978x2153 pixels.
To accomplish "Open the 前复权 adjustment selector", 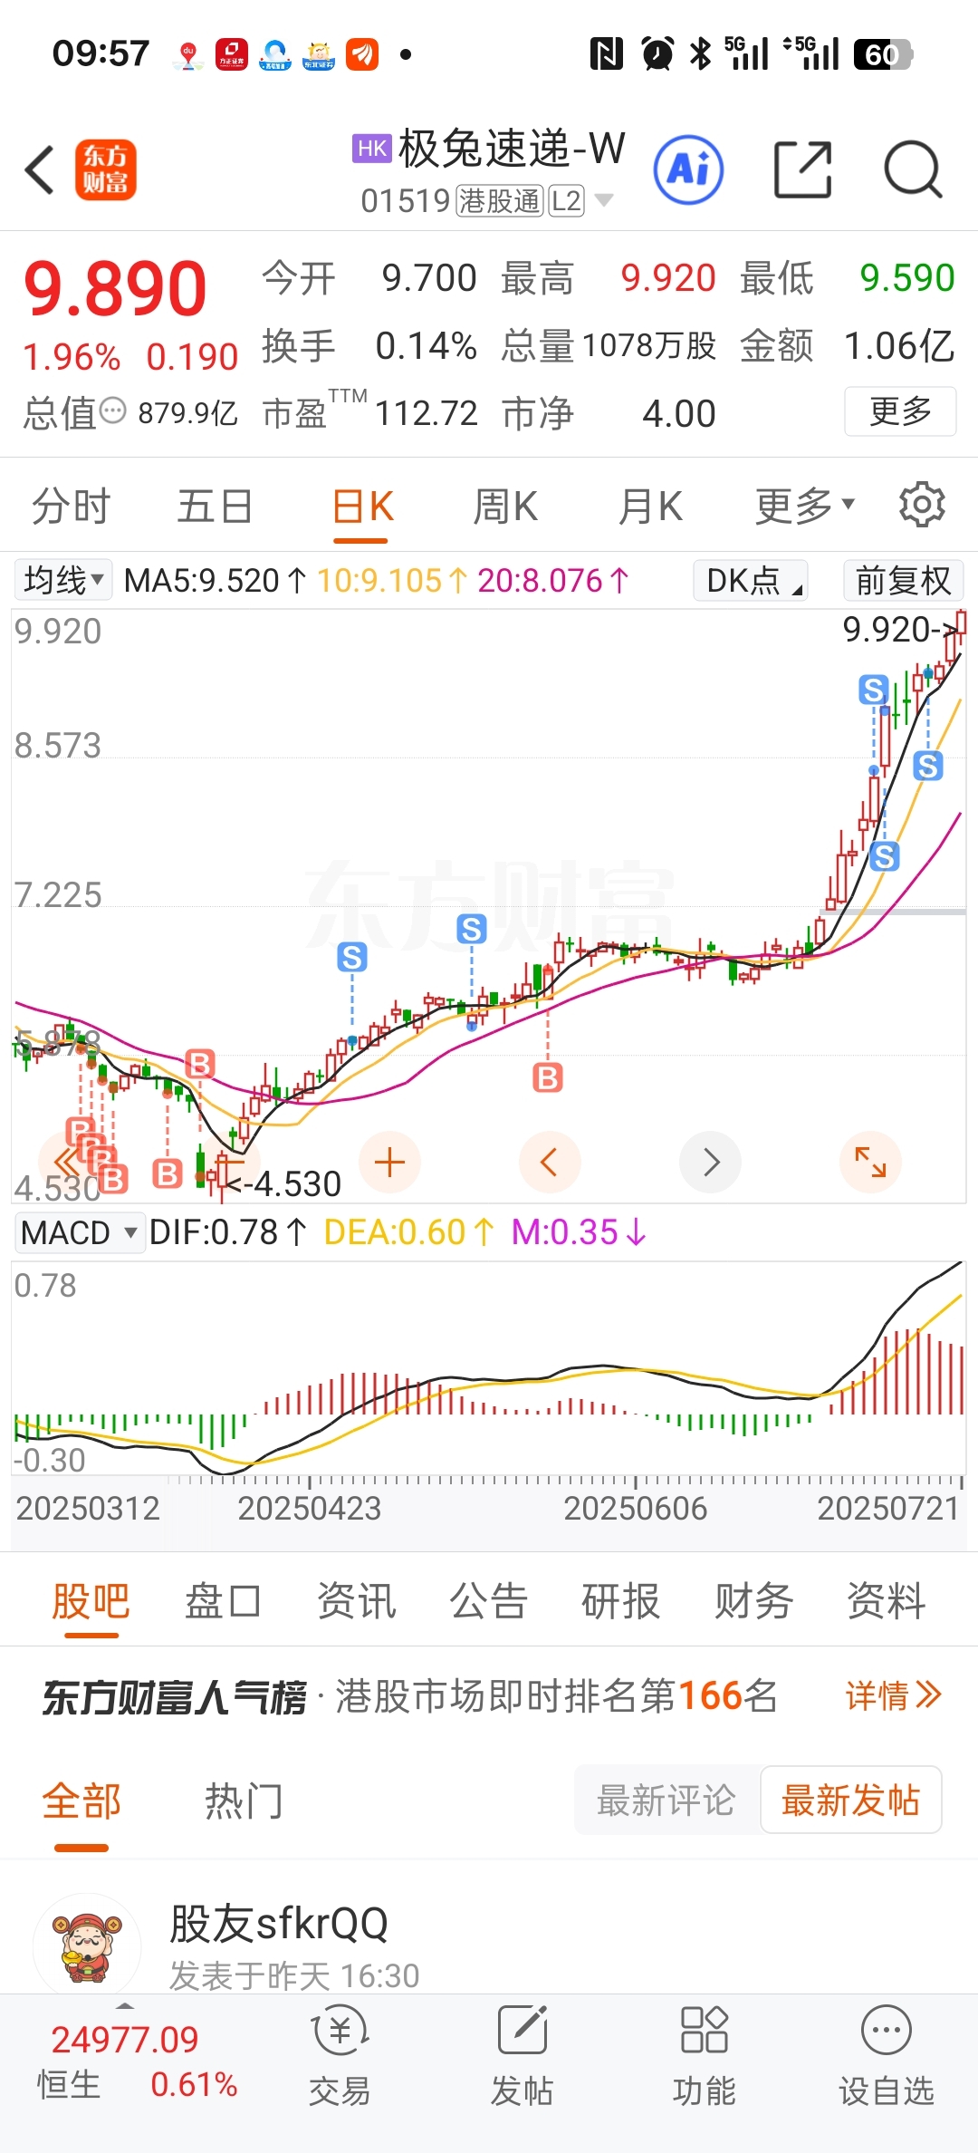I will 903,580.
